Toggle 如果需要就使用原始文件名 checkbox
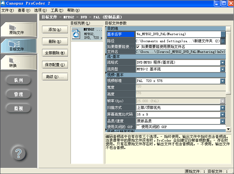This screenshot has width=234, height=174. 138,47
